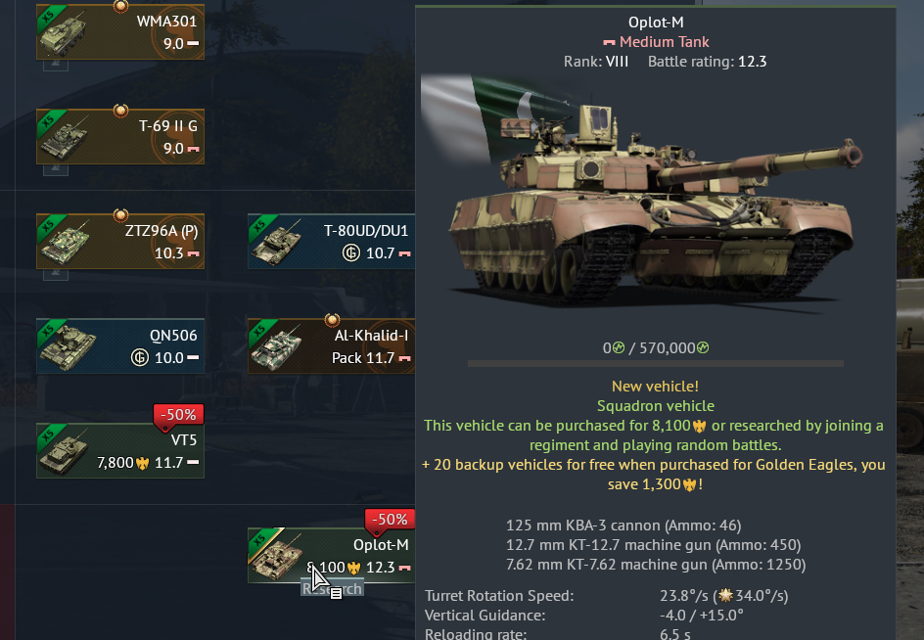The height and width of the screenshot is (640, 924).
Task: Expand the folder arrow under WMA301
Action: click(x=56, y=65)
